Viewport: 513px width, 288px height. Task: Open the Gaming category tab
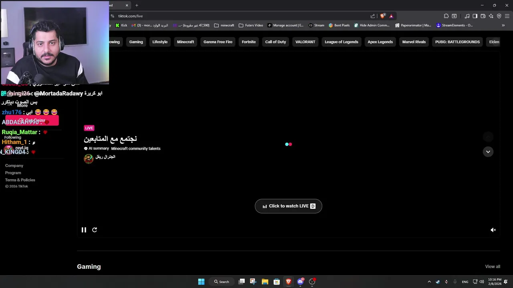136,42
